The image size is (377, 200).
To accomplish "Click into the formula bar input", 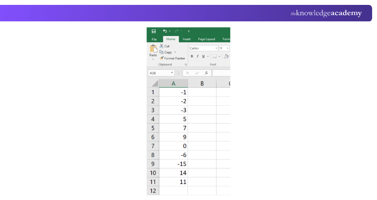I will [221, 73].
